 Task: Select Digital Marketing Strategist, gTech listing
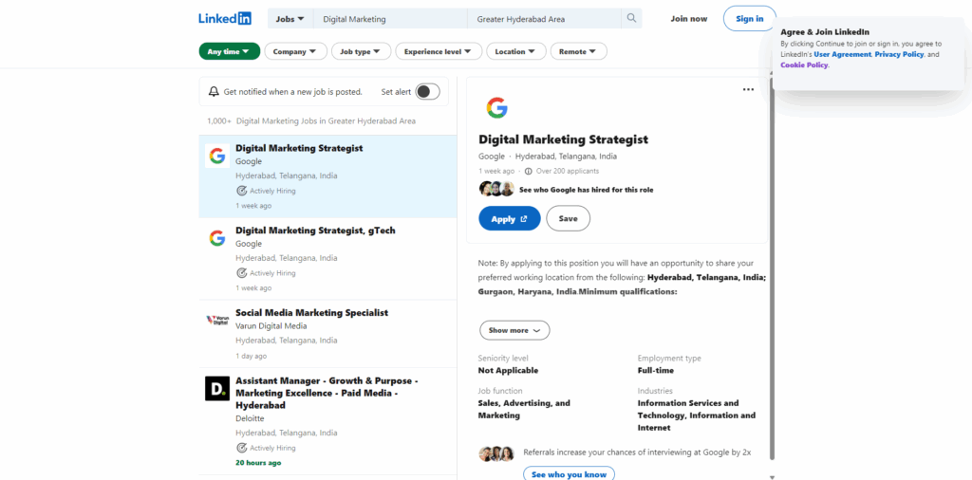tap(315, 231)
